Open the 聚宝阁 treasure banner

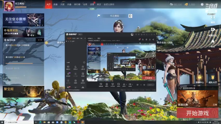23,92
